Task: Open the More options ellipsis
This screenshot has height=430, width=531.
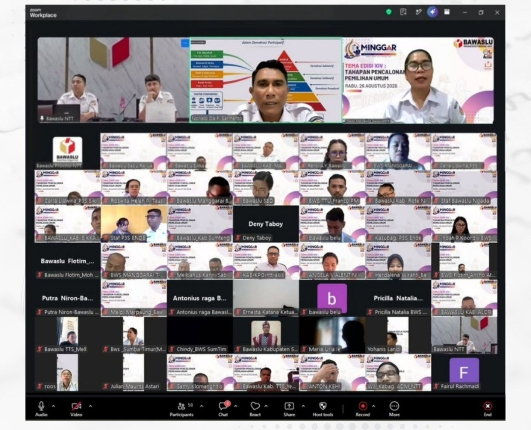Action: tap(394, 409)
